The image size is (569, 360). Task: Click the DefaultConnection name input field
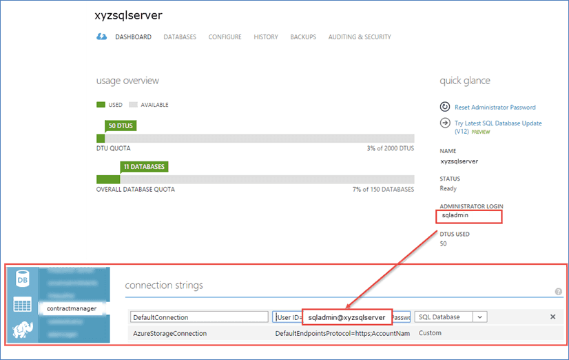tap(199, 317)
